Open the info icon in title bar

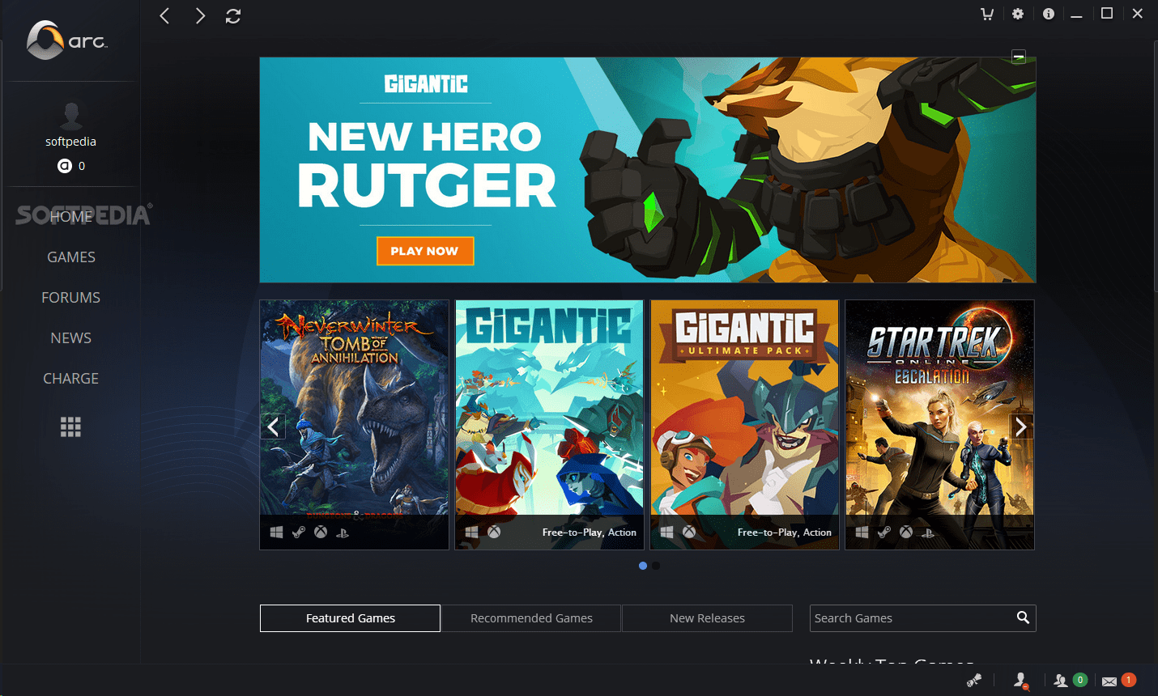click(x=1049, y=14)
